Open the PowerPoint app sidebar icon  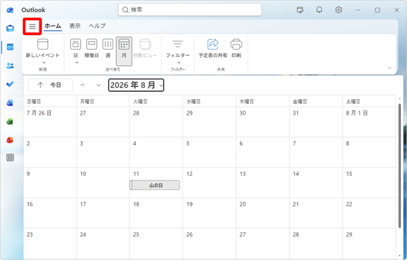point(10,140)
